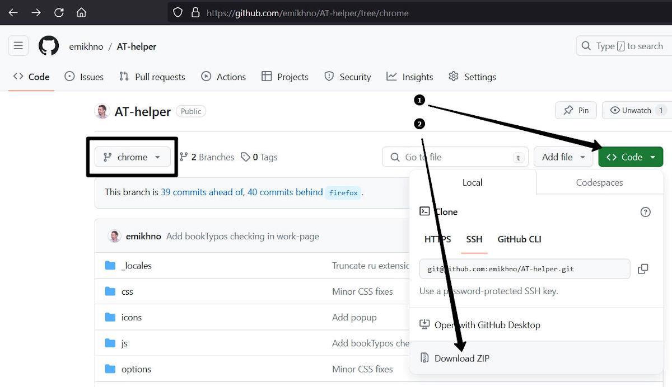Select the HTTPS clone option

[x=437, y=239]
